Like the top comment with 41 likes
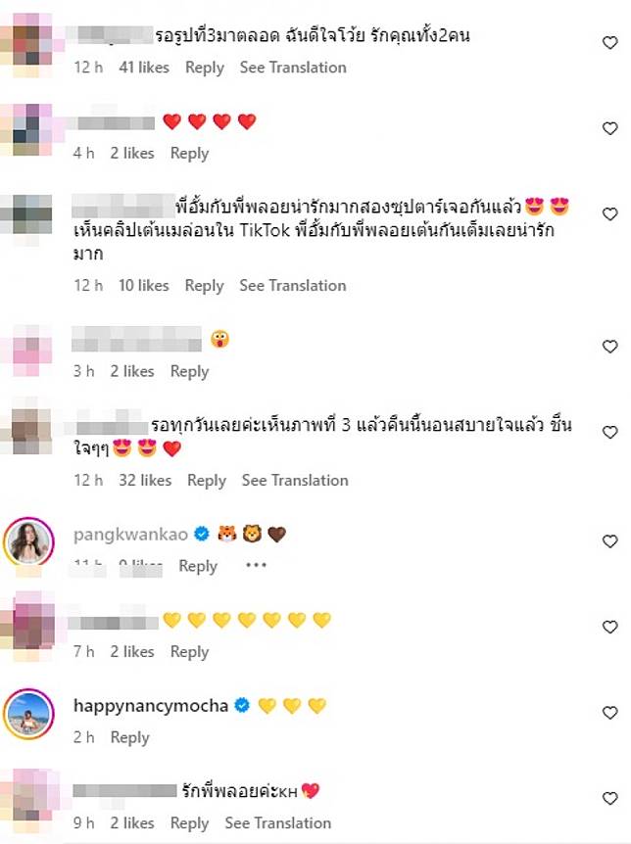Screen dimensions: 631x844 tap(609, 42)
